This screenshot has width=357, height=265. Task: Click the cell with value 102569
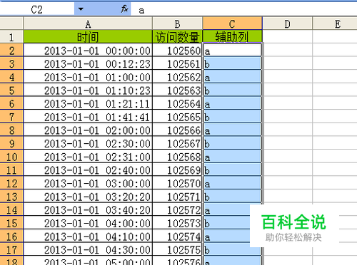[177, 170]
